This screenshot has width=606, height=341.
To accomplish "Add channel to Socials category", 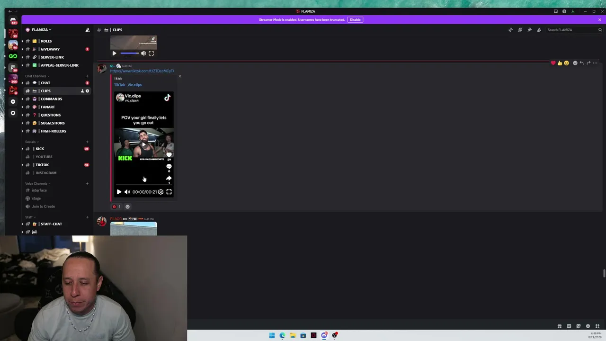I will tap(87, 142).
